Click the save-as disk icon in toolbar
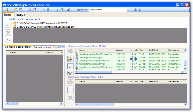193x112 pixels. (34, 10)
